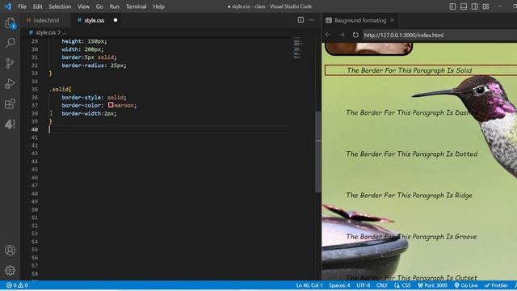Change the UTF-8 file encoding
Viewport: 517px width, 291px height.
pos(363,285)
